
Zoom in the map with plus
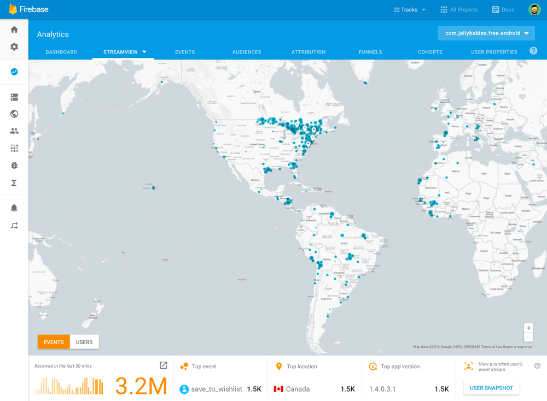pyautogui.click(x=528, y=328)
